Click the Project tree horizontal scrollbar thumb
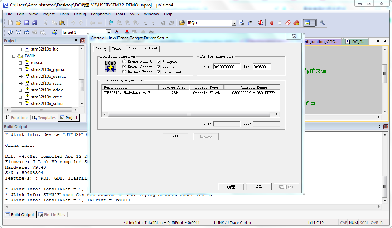The width and height of the screenshot is (392, 228). [41, 110]
